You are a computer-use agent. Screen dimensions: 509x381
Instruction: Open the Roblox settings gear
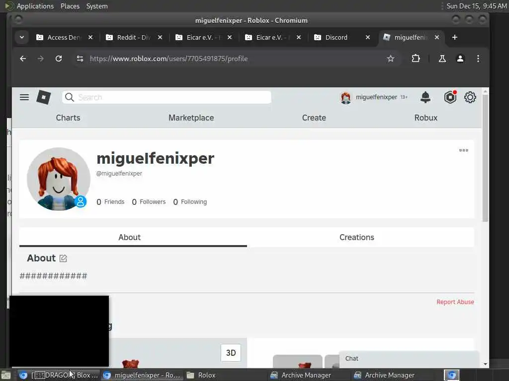pyautogui.click(x=470, y=97)
